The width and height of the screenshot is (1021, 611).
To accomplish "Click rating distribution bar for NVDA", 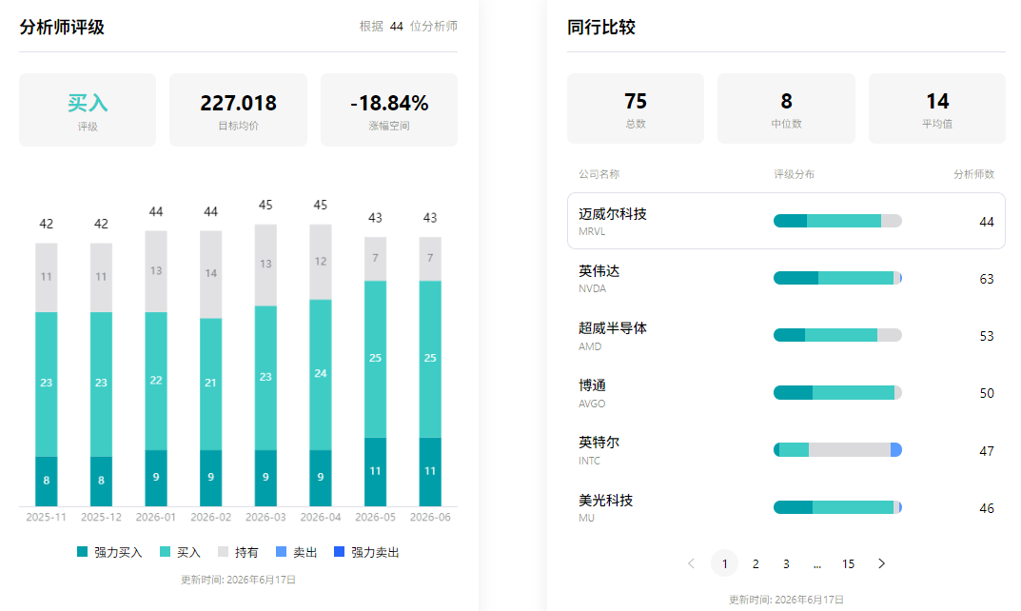I will coord(837,278).
